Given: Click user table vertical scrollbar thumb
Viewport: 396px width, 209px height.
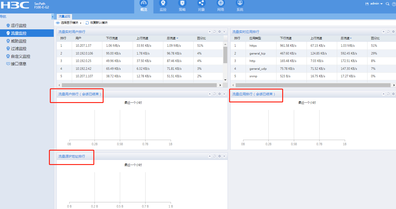Looking at the screenshot, I should [225, 55].
